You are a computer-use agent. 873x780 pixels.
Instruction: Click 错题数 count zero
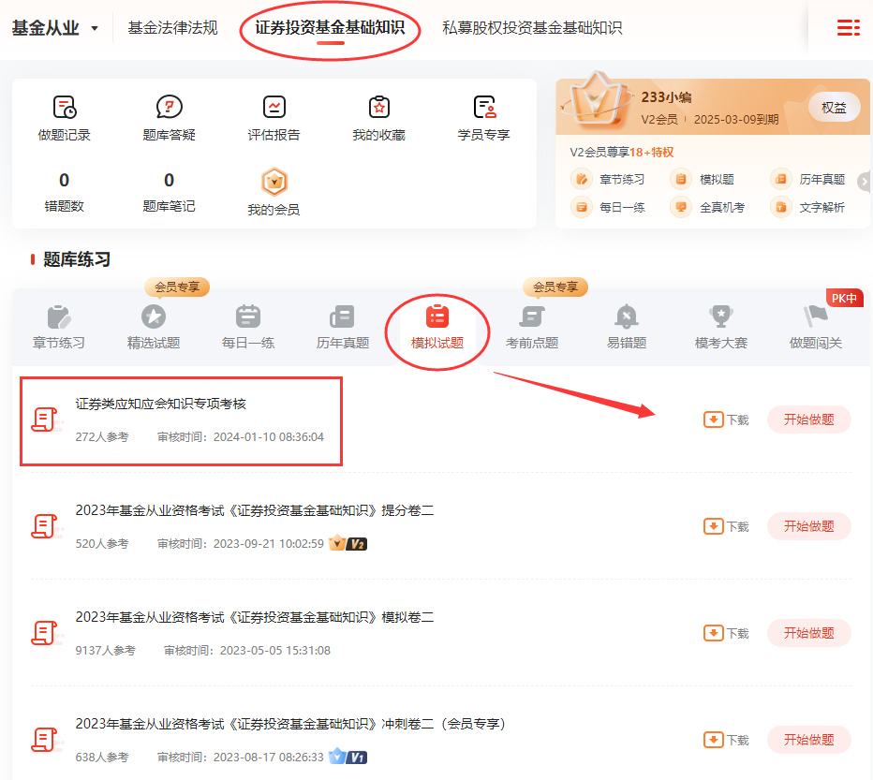pos(64,181)
